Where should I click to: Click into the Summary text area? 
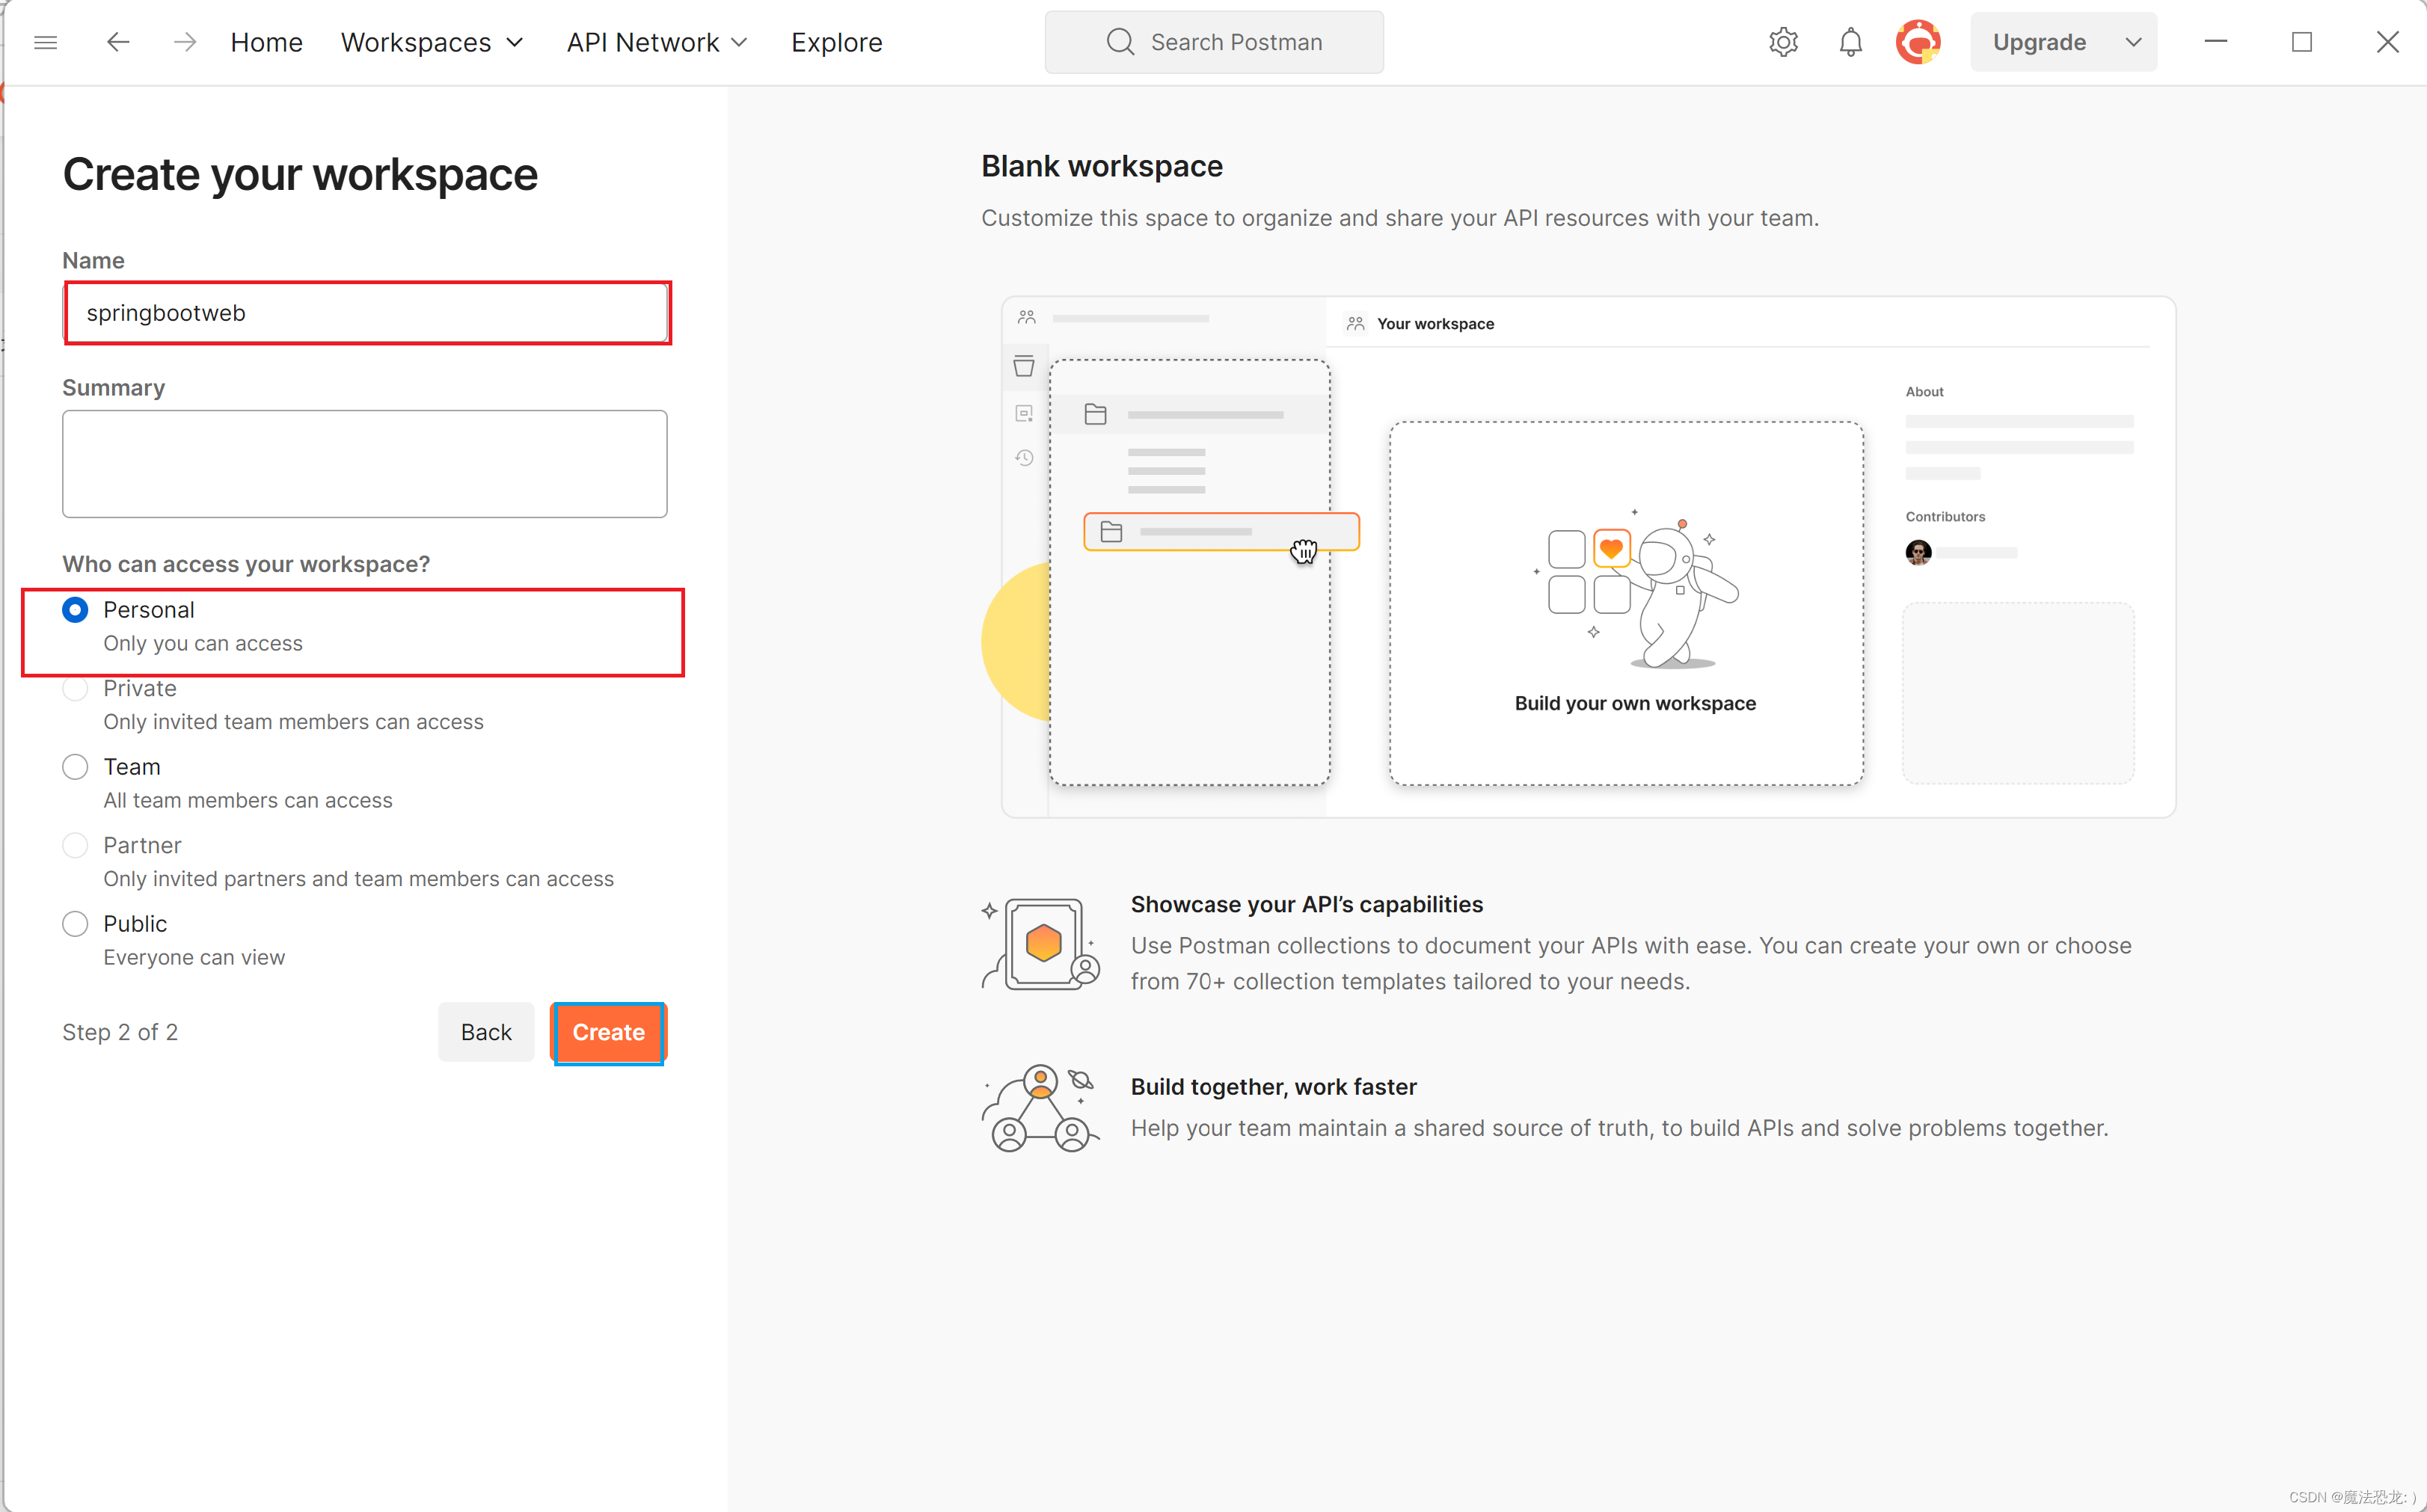[x=364, y=464]
